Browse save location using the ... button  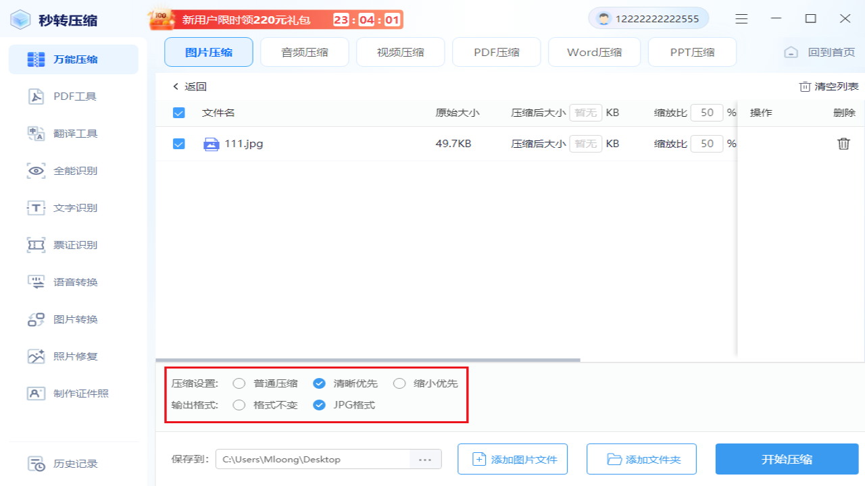click(x=424, y=459)
